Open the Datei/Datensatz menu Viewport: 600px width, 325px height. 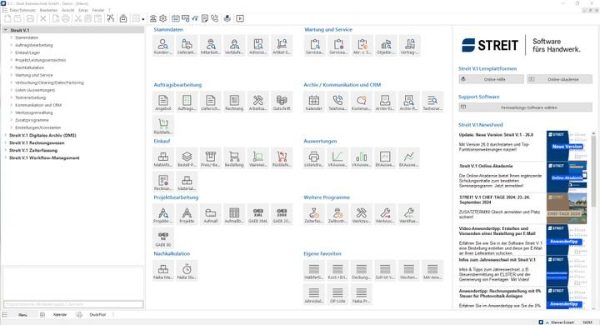[22, 10]
